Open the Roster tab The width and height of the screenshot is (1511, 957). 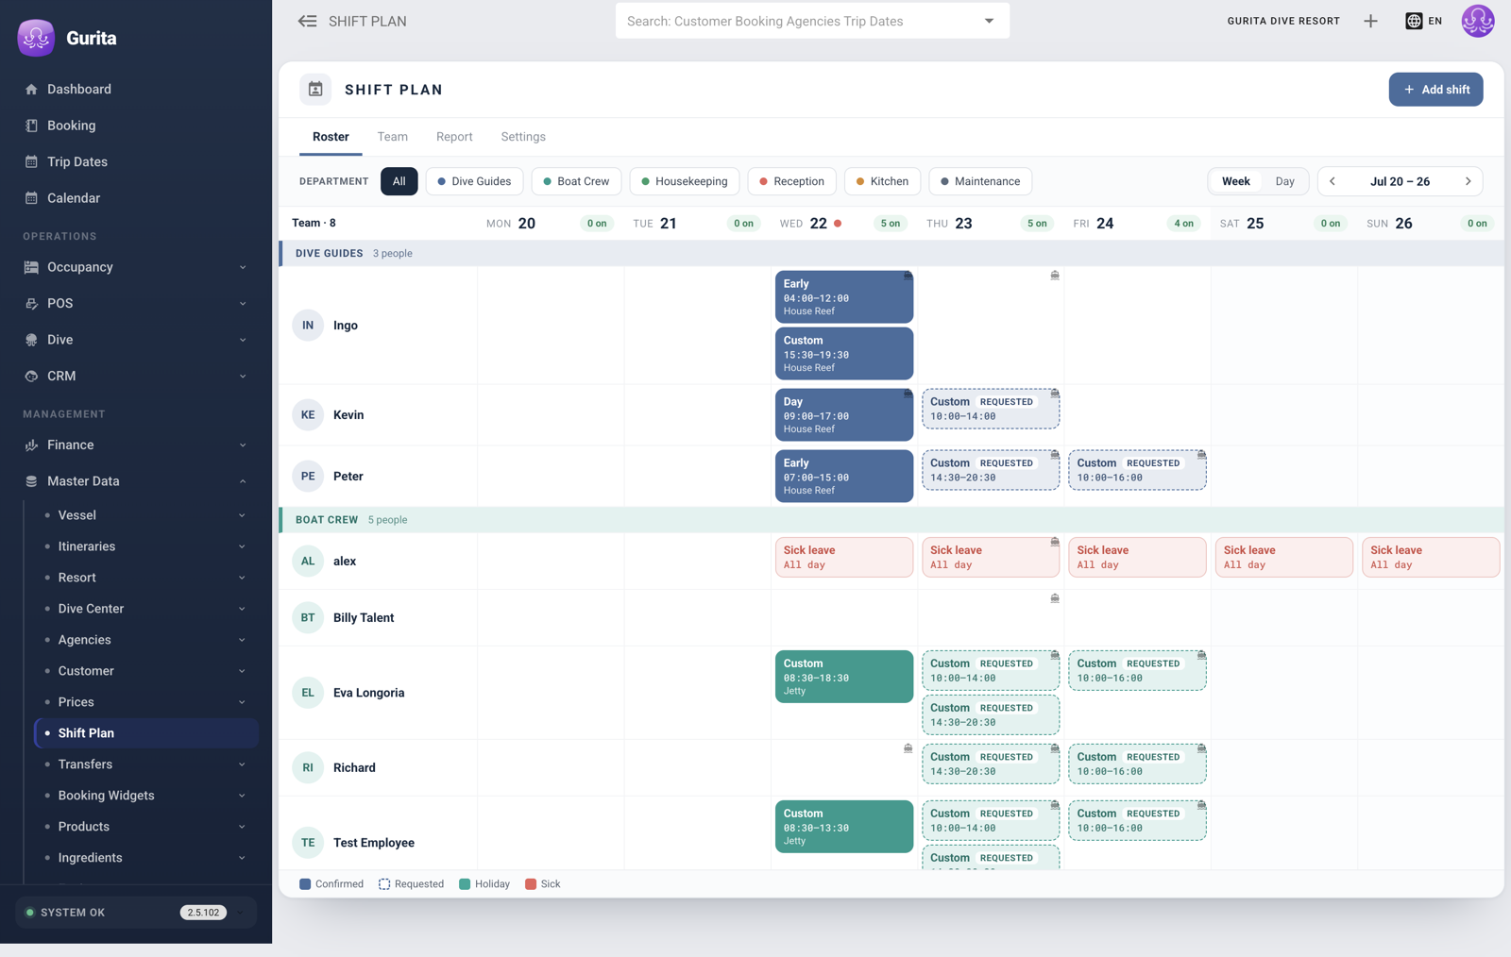(331, 137)
